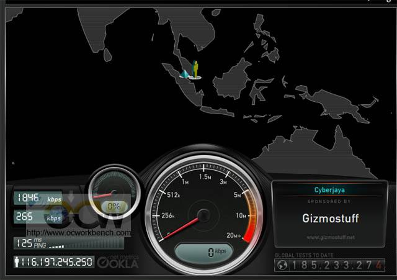Click the ping signal bar graph
Viewport: 397px width, 280px height.
click(86, 244)
